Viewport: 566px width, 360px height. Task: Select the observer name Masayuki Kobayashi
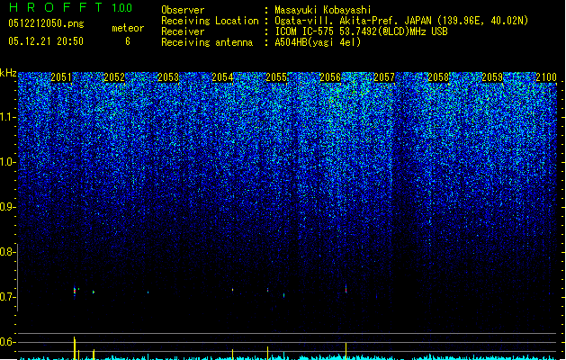323,10
